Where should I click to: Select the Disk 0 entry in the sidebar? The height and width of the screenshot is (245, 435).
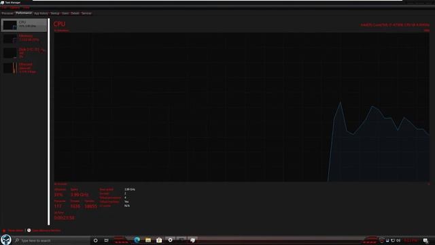(x=24, y=52)
